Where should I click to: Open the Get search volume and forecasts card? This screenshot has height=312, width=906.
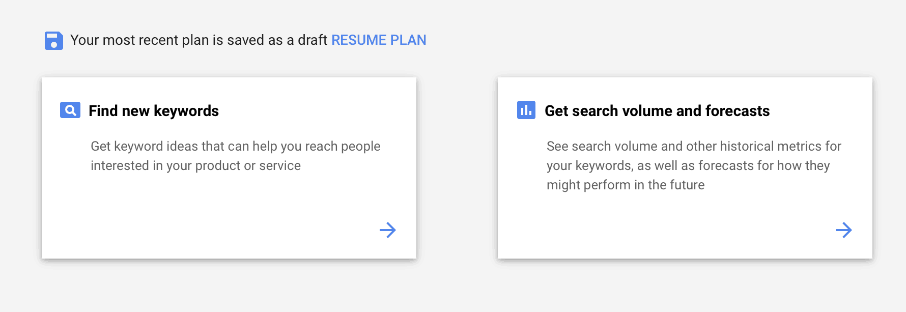(685, 168)
